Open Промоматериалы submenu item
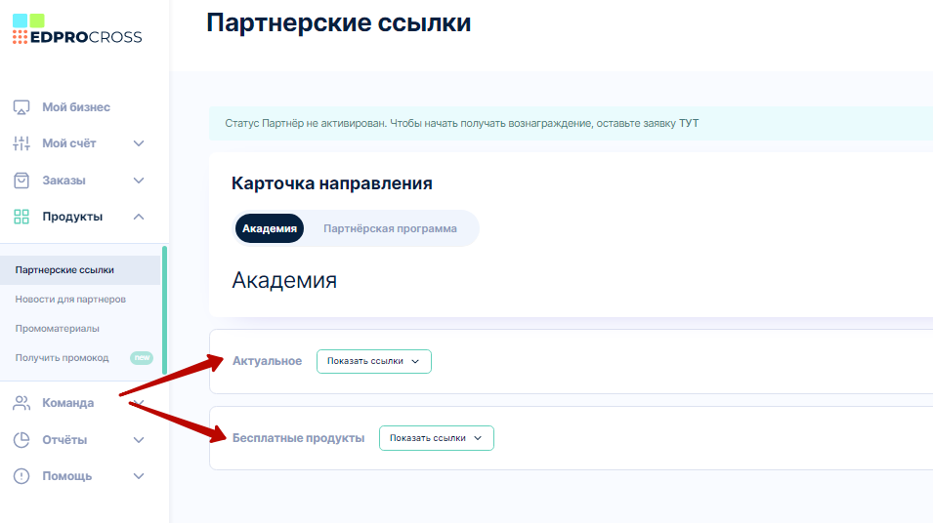Image resolution: width=933 pixels, height=523 pixels. pyautogui.click(x=57, y=328)
